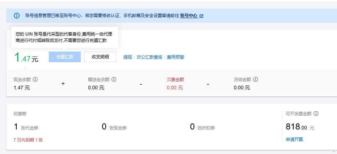
Task: Click the red 欠费金额 arrears label
Action: coord(175,80)
